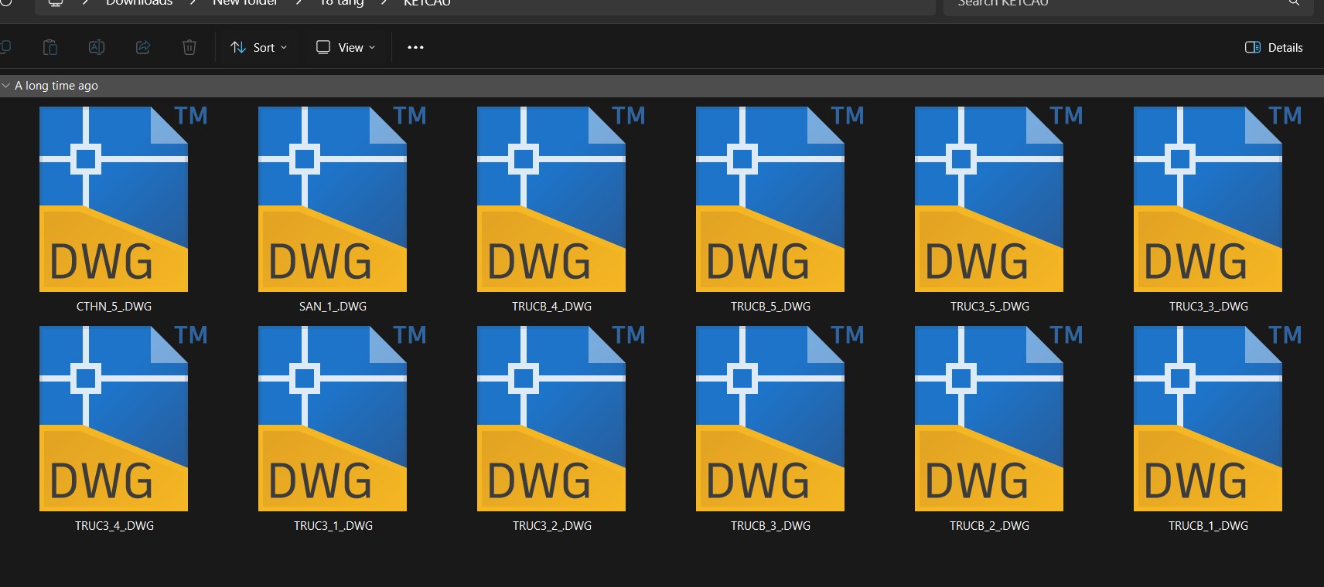Image resolution: width=1324 pixels, height=587 pixels.
Task: Click the Search KETCAU input field
Action: (x=1114, y=4)
